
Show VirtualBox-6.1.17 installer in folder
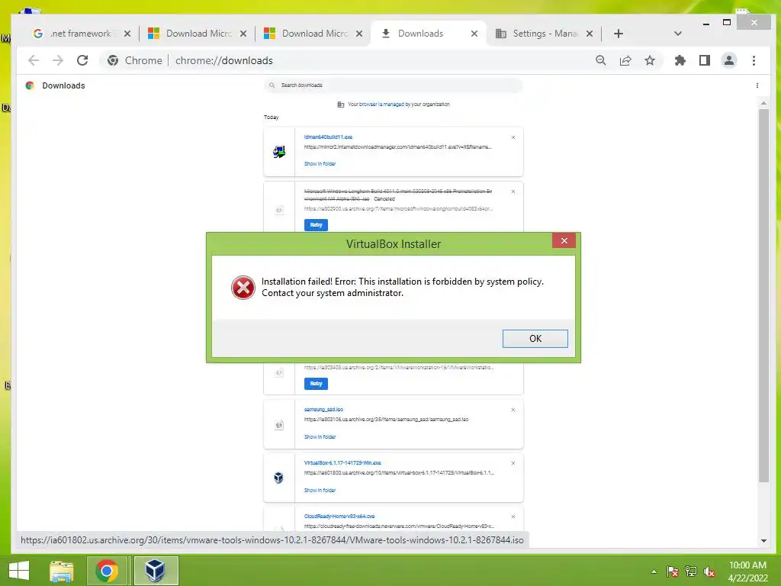coord(320,491)
